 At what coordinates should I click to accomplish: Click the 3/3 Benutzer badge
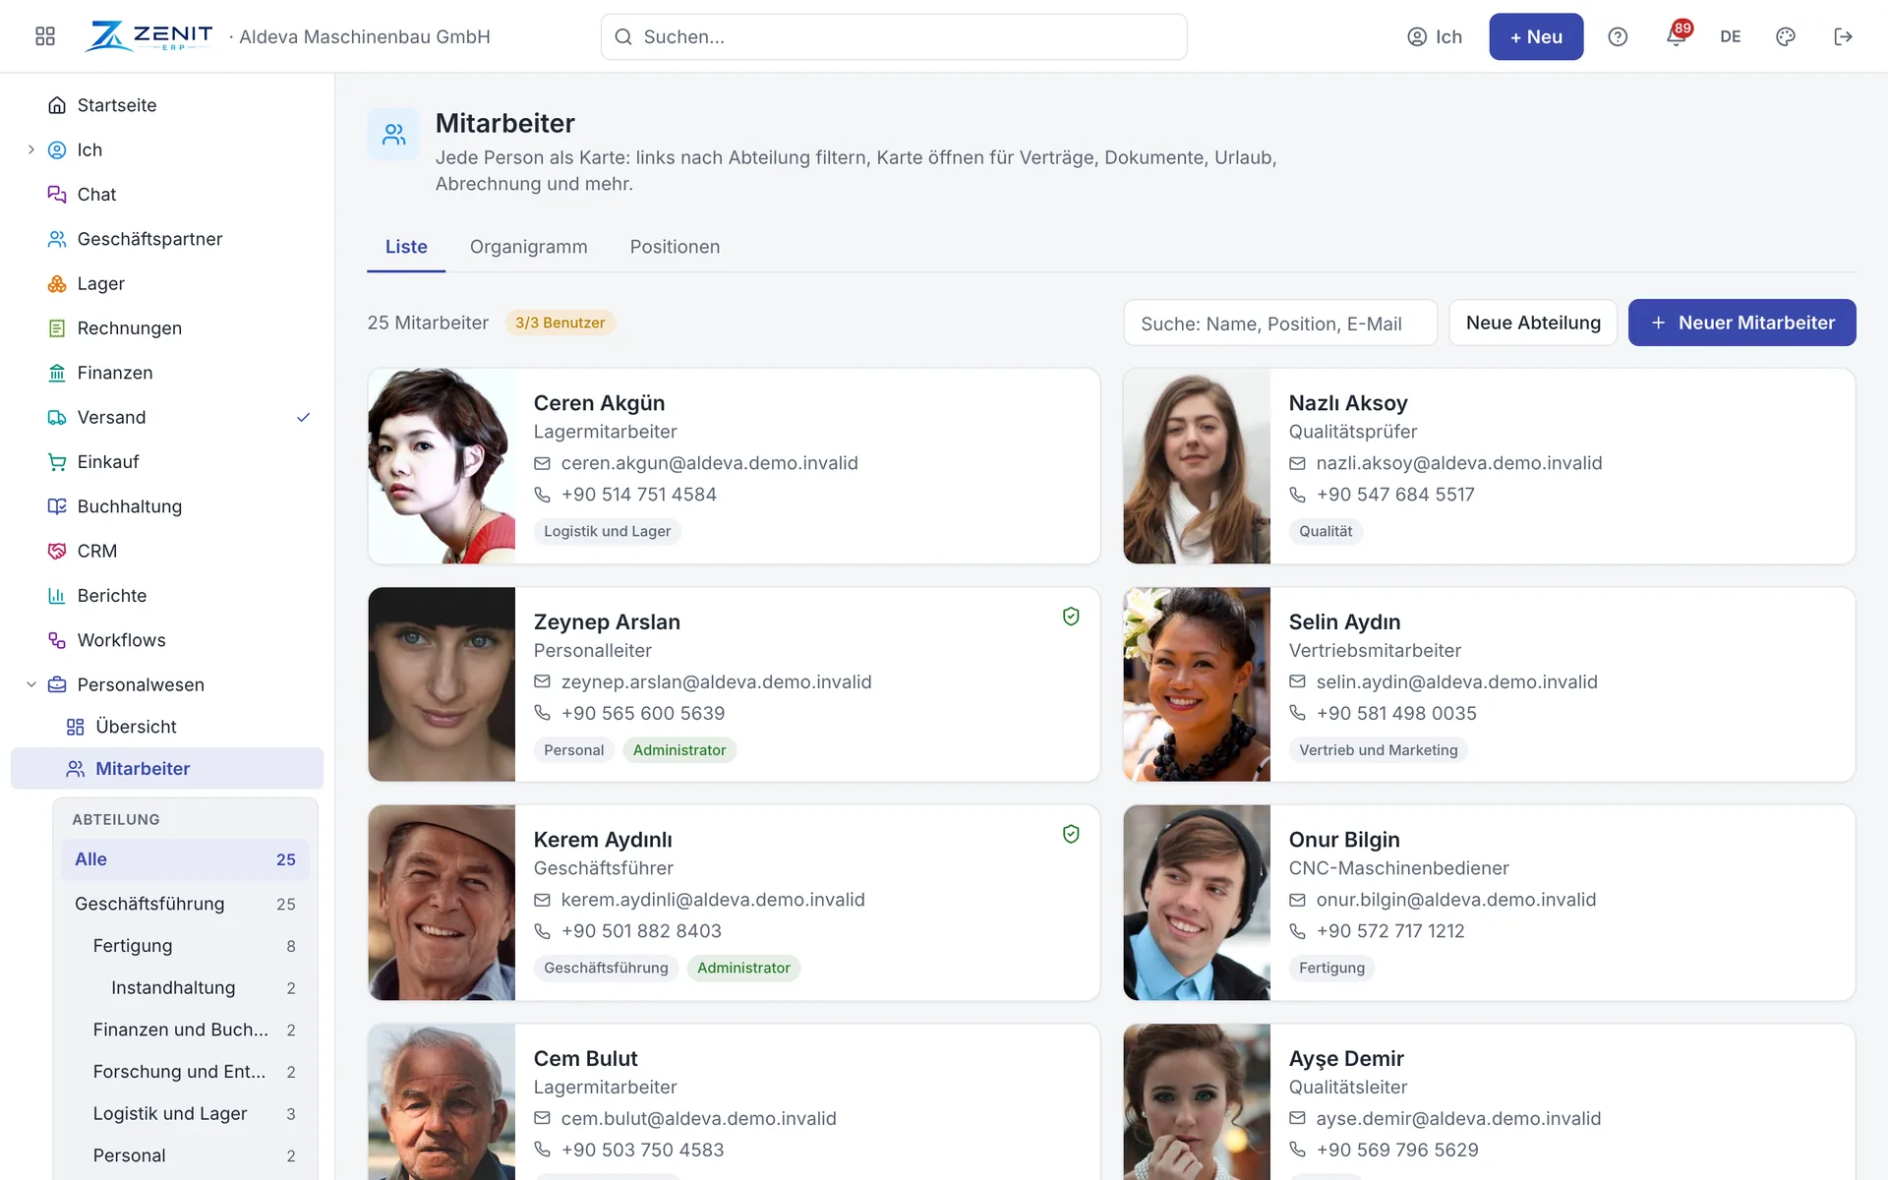(560, 323)
